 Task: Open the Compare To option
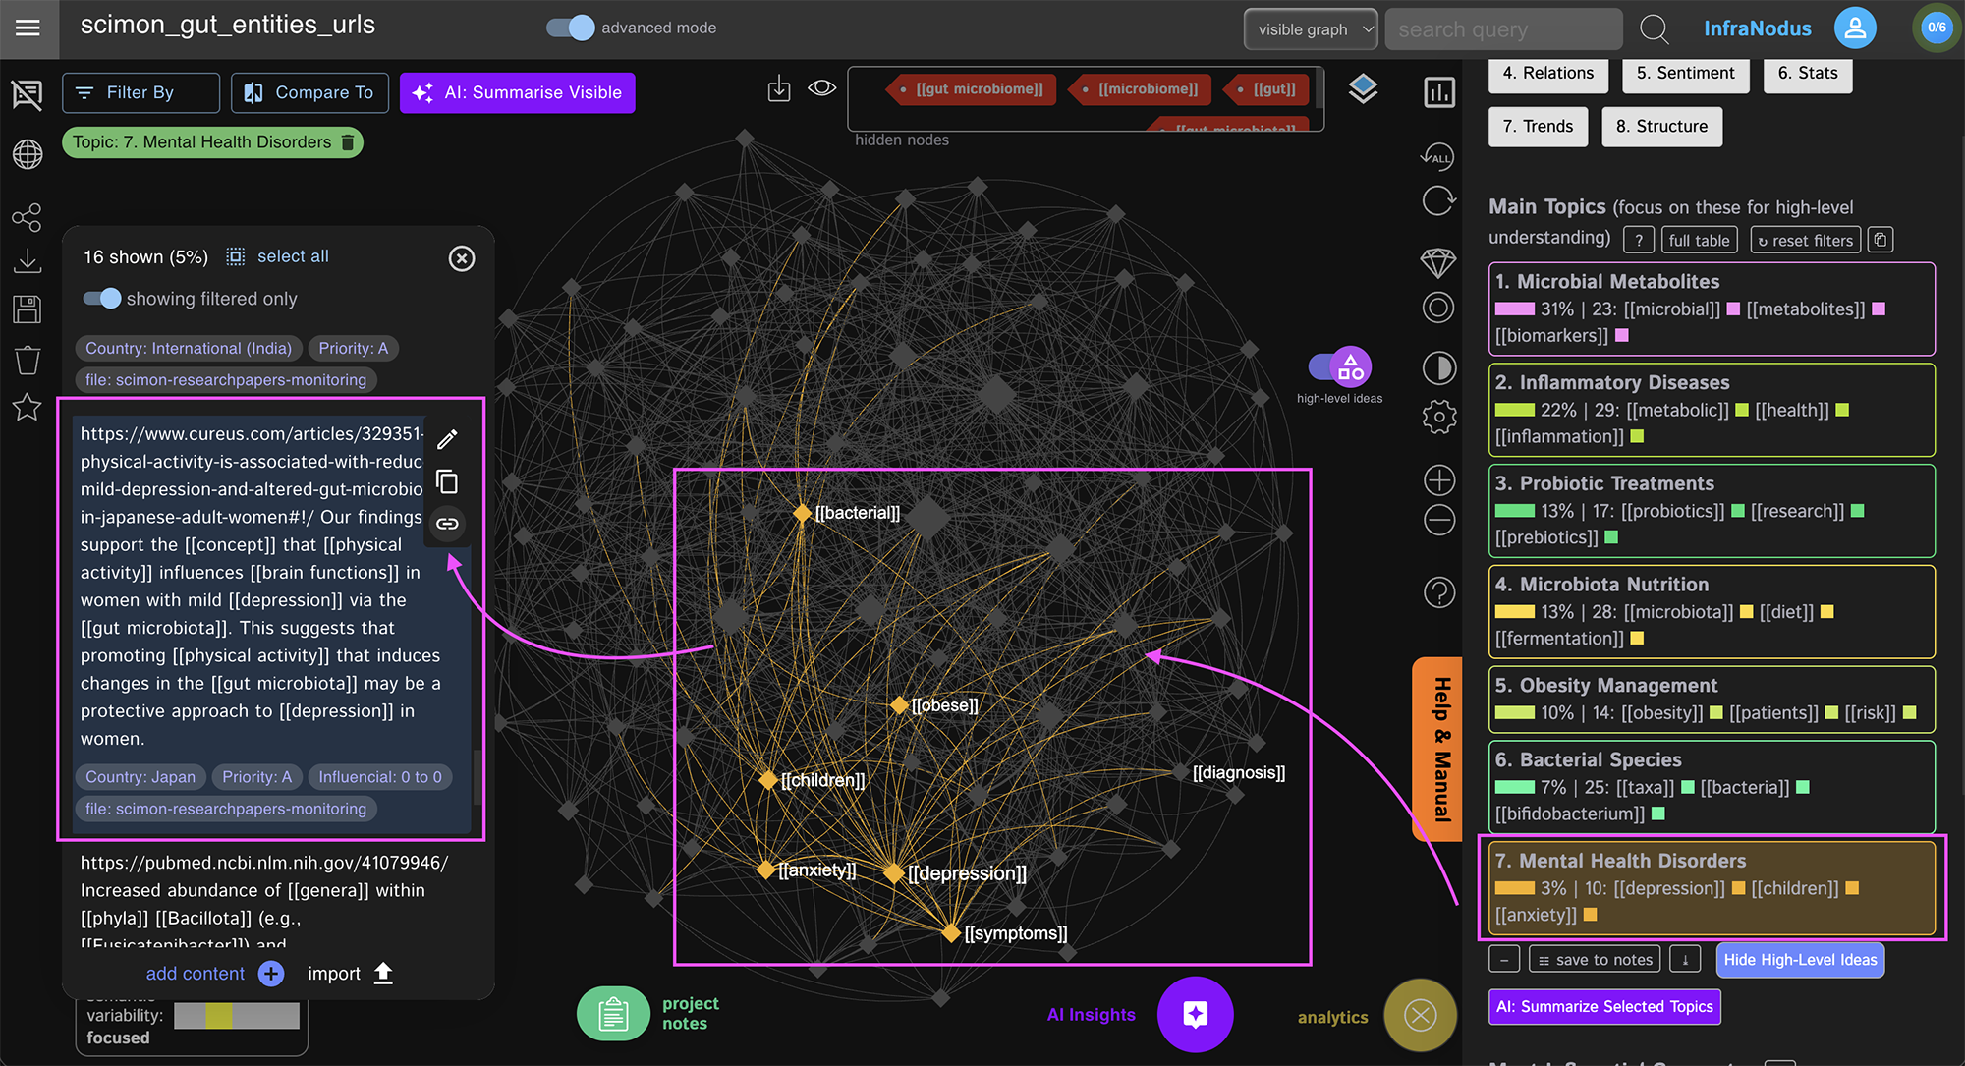point(310,92)
